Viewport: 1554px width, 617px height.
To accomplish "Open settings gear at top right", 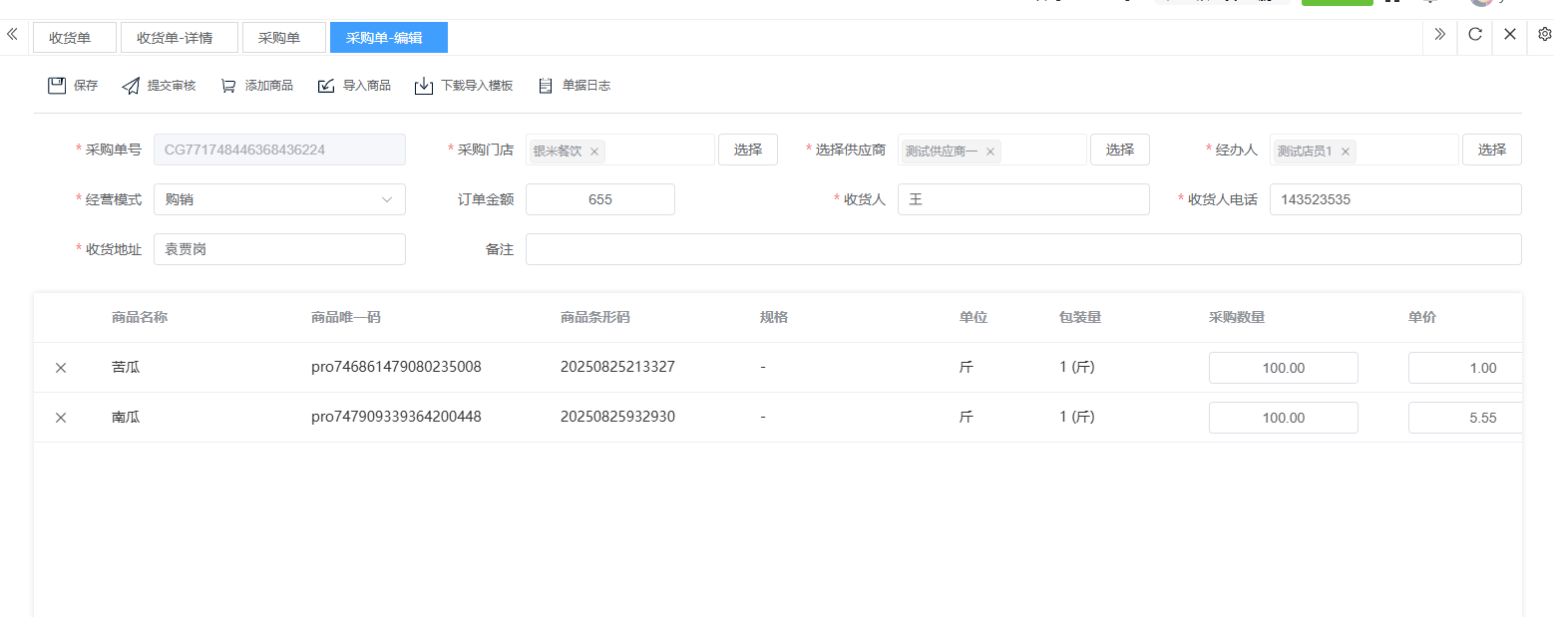I will tap(1544, 35).
